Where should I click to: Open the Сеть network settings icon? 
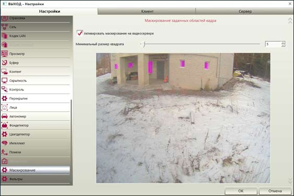pos(5,27)
